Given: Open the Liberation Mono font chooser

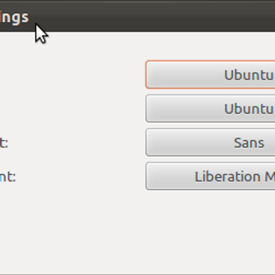Looking at the screenshot, I should click(210, 176).
